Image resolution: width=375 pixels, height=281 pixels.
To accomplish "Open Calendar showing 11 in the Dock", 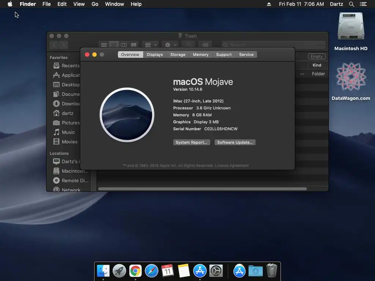I will 167,271.
